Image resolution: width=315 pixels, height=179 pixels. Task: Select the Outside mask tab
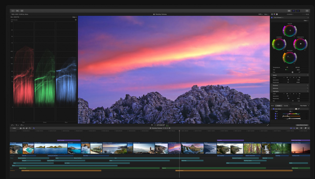[x=286, y=105]
